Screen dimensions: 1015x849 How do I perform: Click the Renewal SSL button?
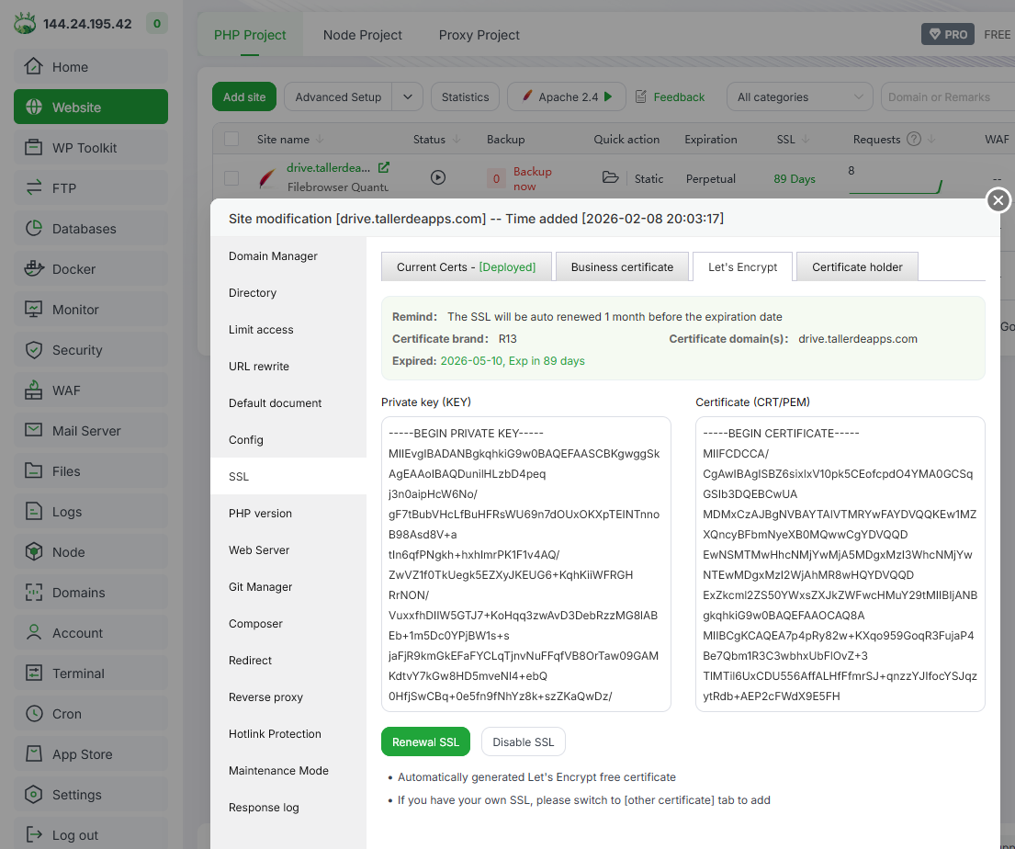425,742
